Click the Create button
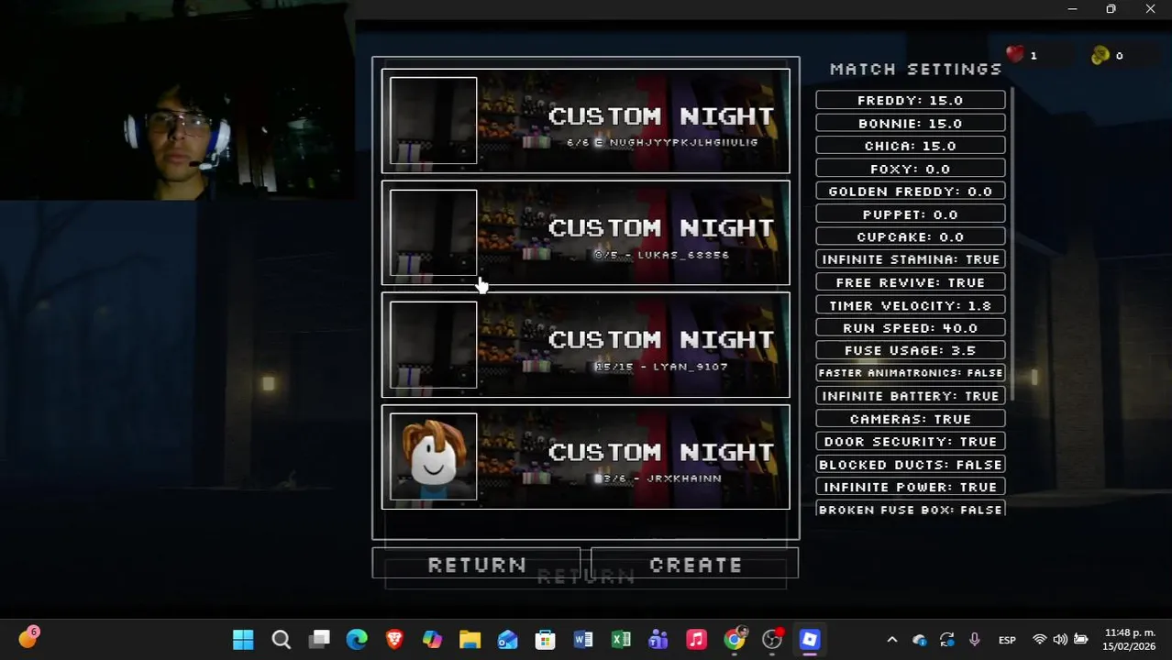This screenshot has width=1172, height=660. click(x=695, y=565)
